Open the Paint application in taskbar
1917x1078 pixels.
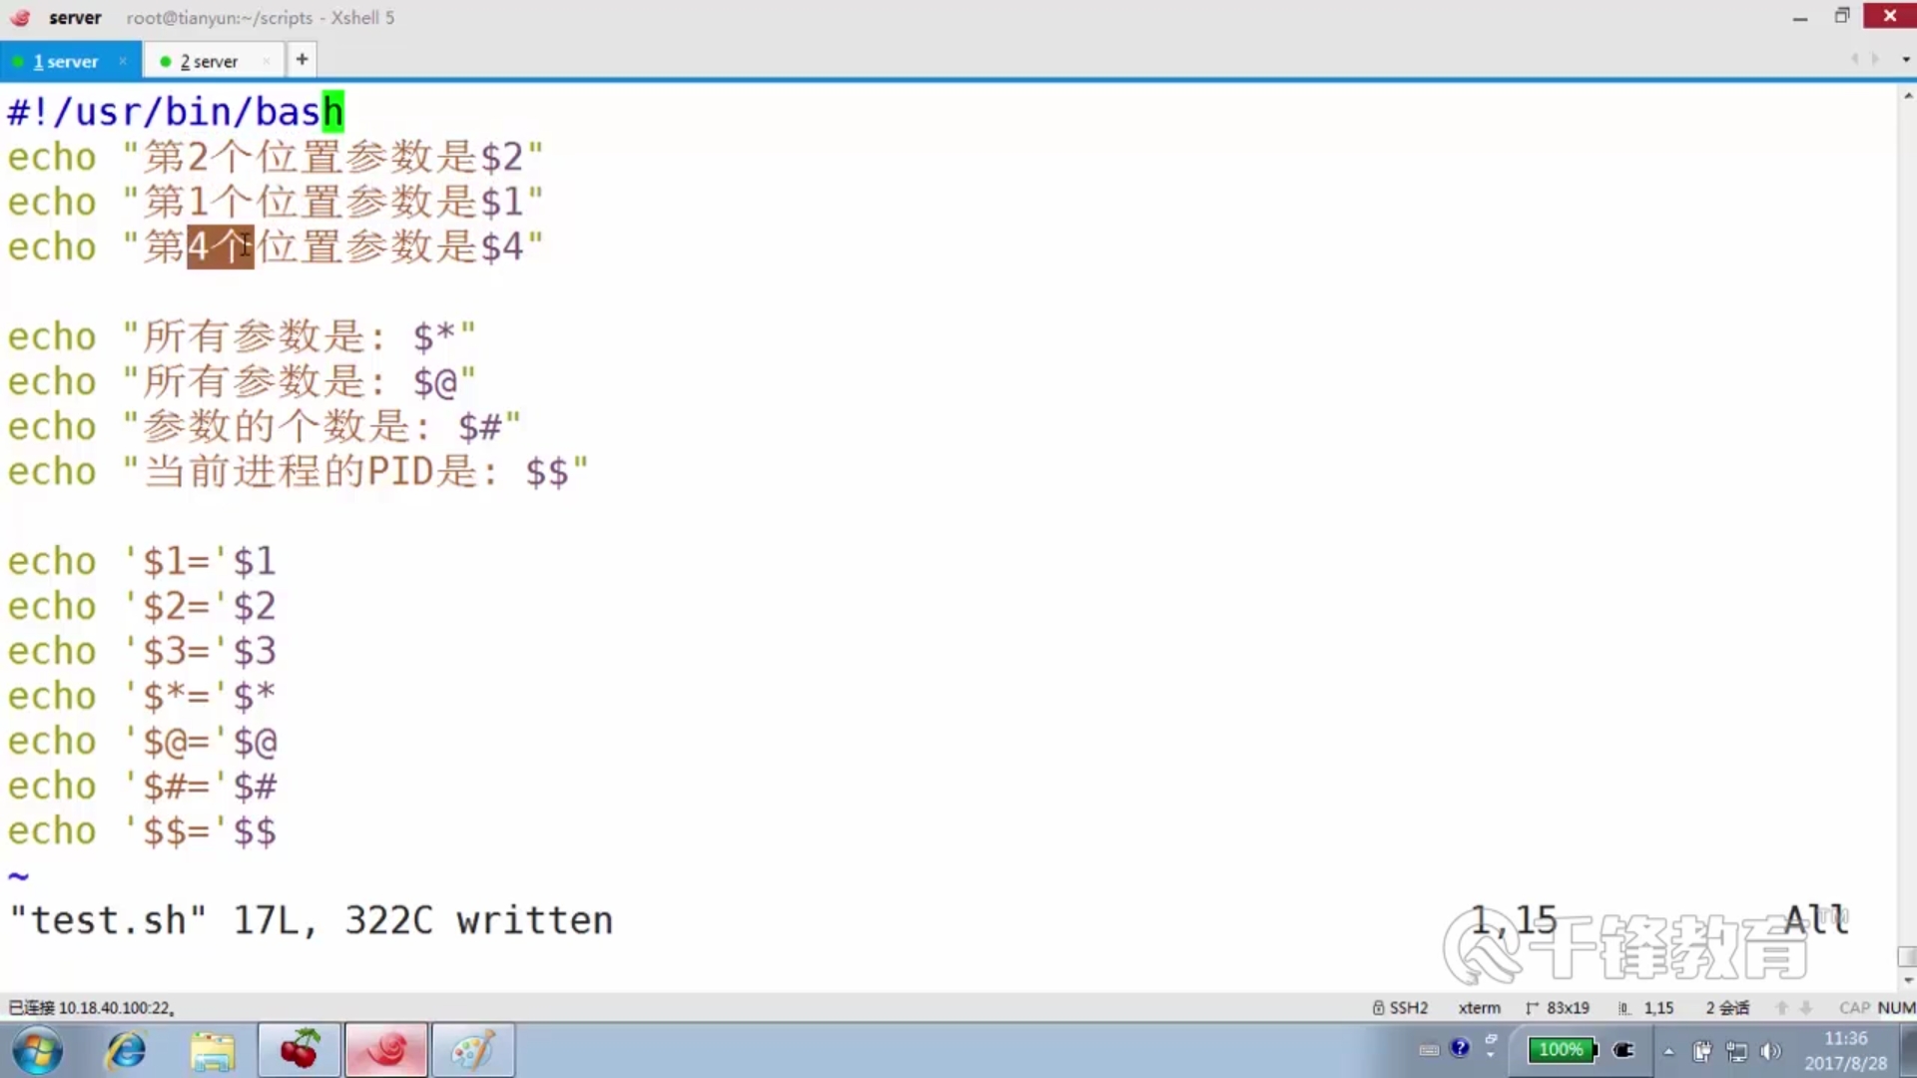pyautogui.click(x=472, y=1050)
